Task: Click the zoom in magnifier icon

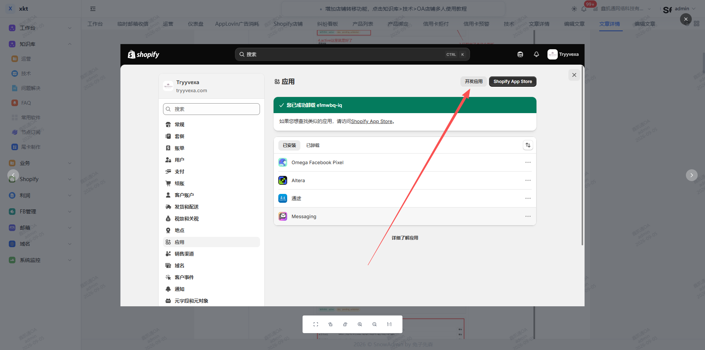Action: pos(360,324)
